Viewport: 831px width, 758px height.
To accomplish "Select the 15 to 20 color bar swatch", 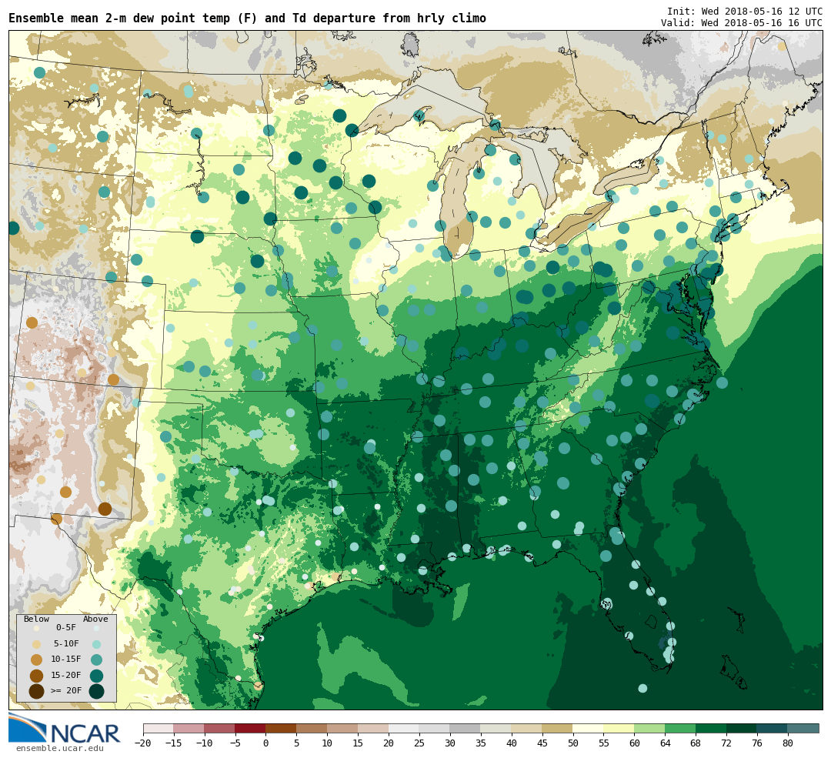I will 374,728.
